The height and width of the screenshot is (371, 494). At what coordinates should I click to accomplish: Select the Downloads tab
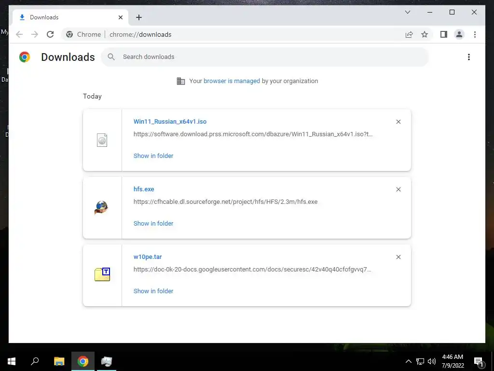point(70,17)
